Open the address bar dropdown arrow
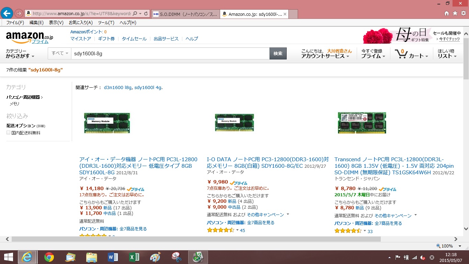Screen dimensions: 469x264 point(141,14)
